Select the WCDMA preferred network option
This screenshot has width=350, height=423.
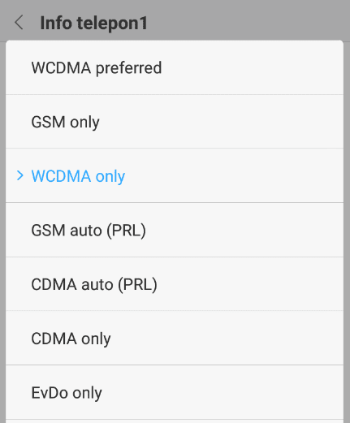point(175,67)
